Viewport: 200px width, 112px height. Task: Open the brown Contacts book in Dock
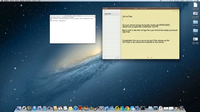pyautogui.click(x=55, y=108)
